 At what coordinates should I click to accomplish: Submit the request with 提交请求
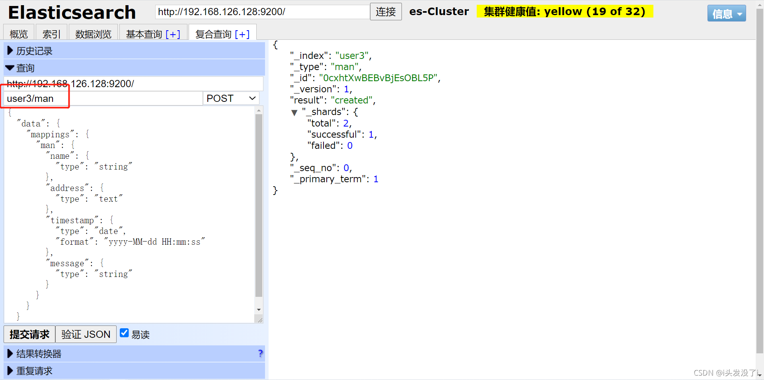[29, 334]
